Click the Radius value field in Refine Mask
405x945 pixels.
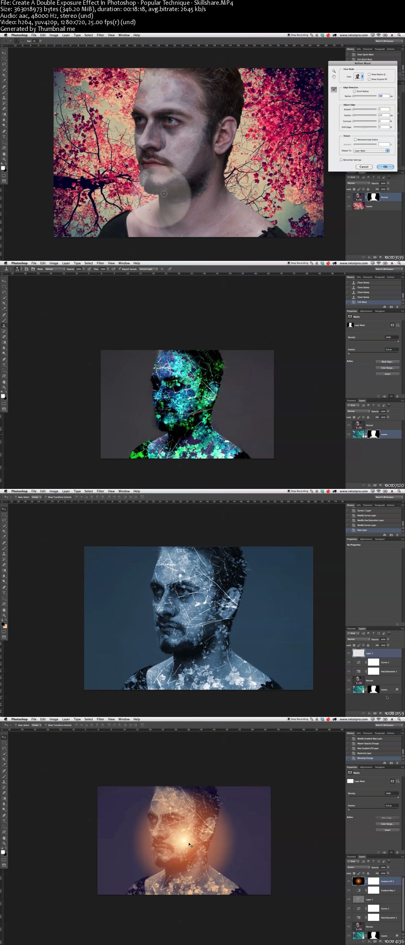pos(384,96)
